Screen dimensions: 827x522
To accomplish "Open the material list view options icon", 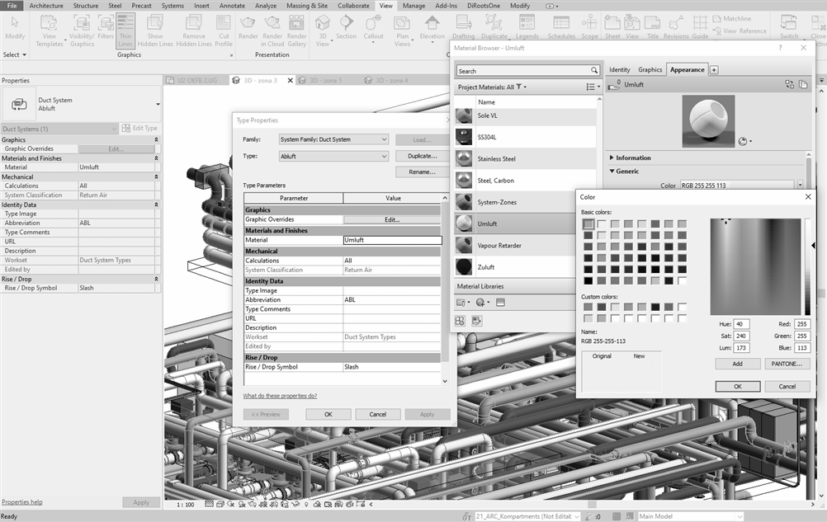I will coord(591,87).
